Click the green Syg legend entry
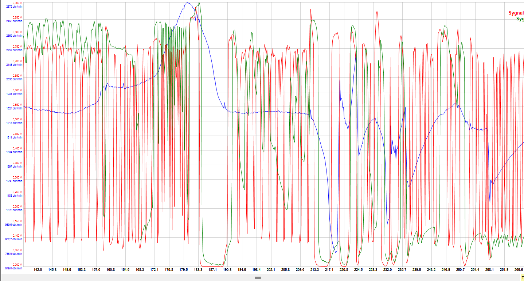This screenshot has height=281, width=524. (x=520, y=19)
